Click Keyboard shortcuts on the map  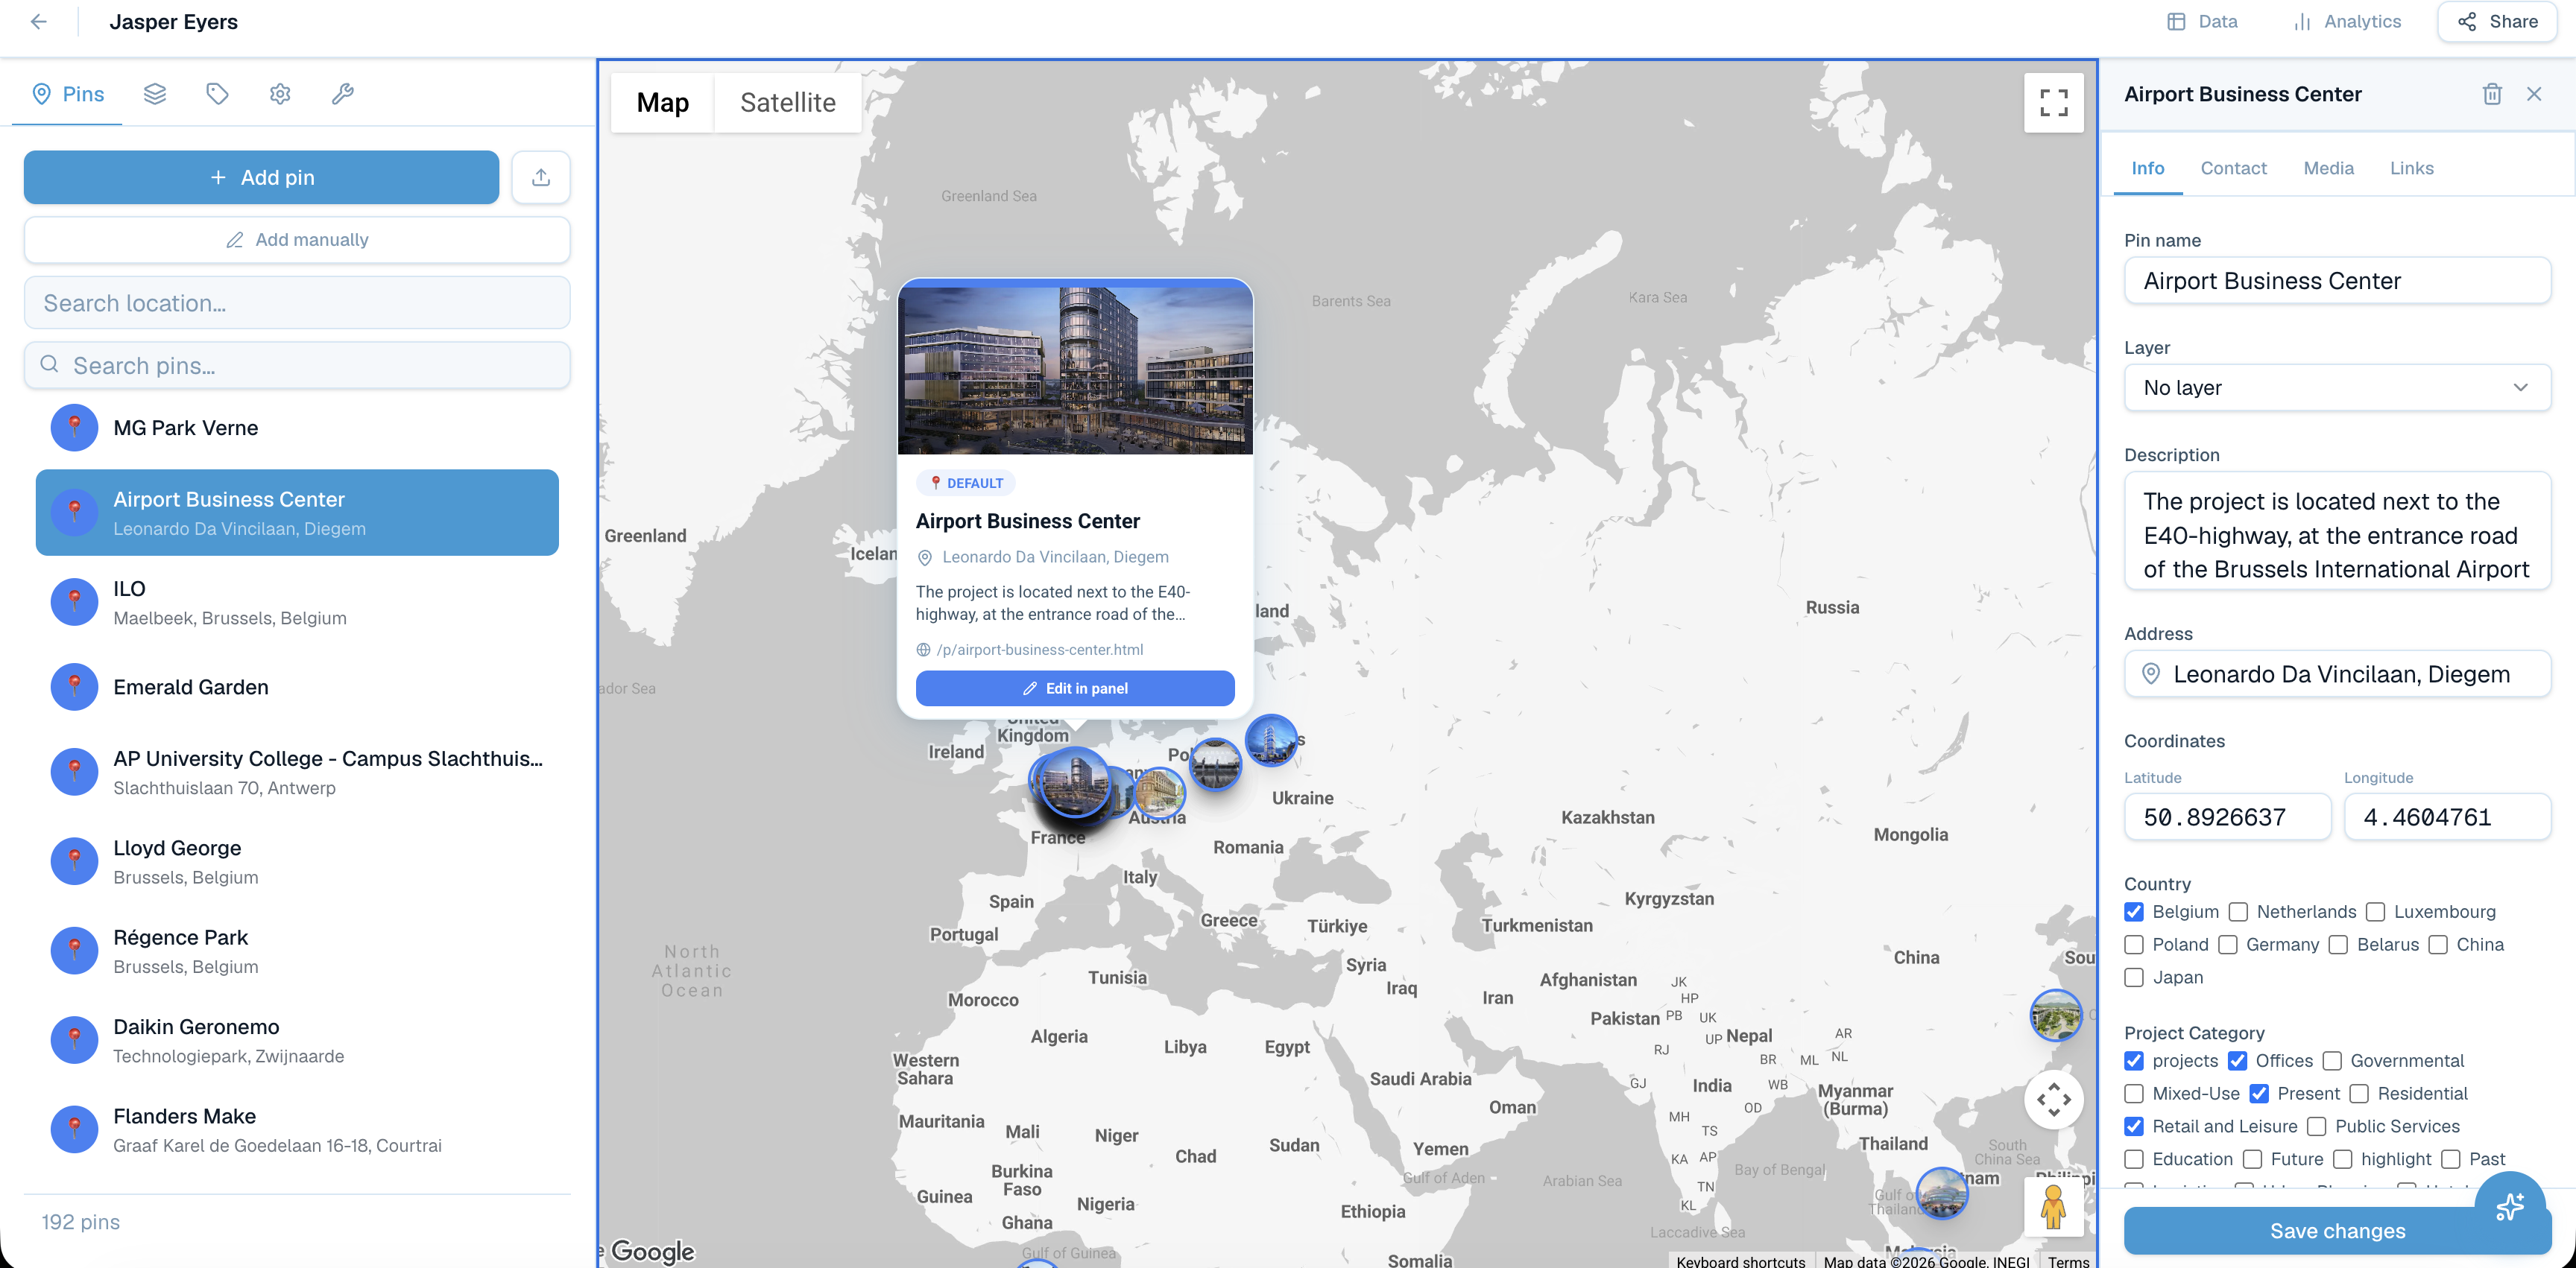(x=1740, y=1261)
